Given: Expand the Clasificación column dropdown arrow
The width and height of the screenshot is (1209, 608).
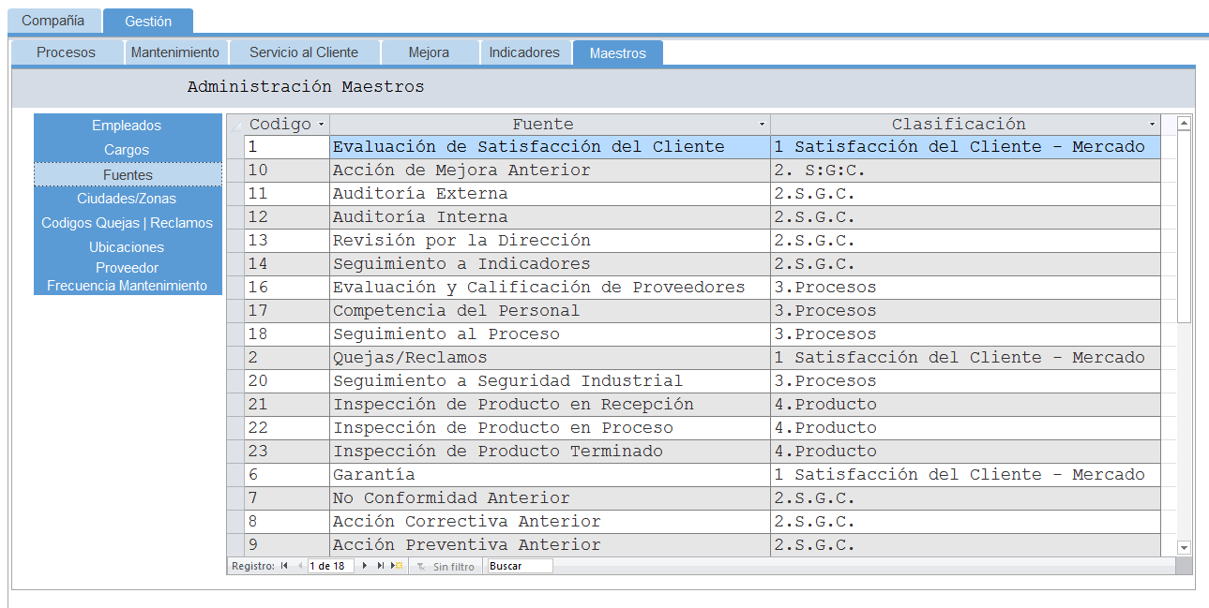Looking at the screenshot, I should [1152, 125].
